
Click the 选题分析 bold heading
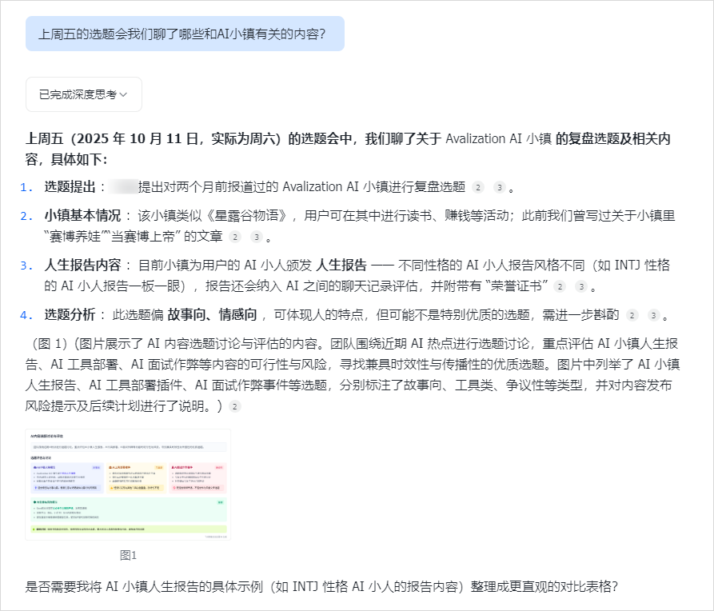pos(70,314)
